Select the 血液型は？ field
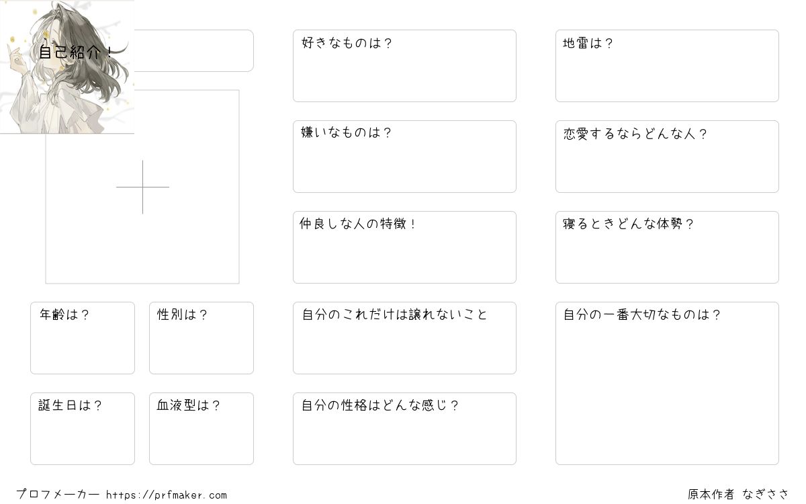806x504 pixels. 201,429
